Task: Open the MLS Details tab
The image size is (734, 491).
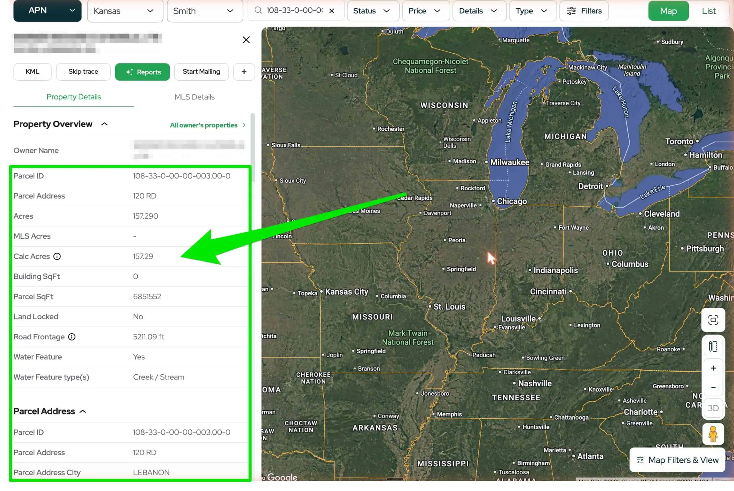Action: (194, 97)
